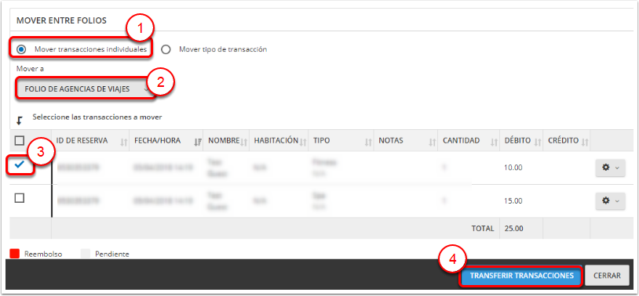639x296 pixels.
Task: Select Mover transacciones individuales radio
Action: tap(21, 49)
